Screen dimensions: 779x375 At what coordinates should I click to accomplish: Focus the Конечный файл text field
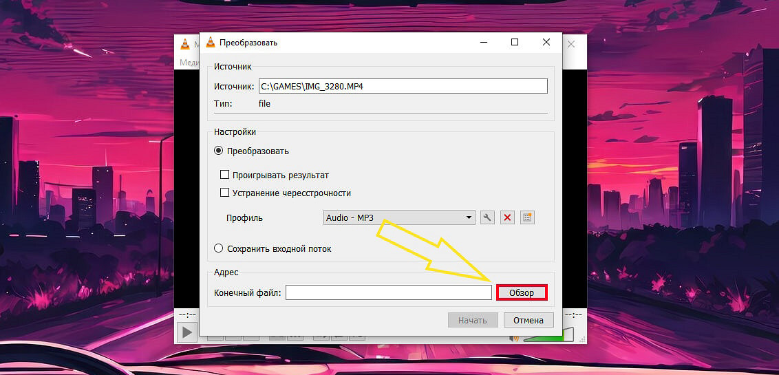pyautogui.click(x=389, y=292)
